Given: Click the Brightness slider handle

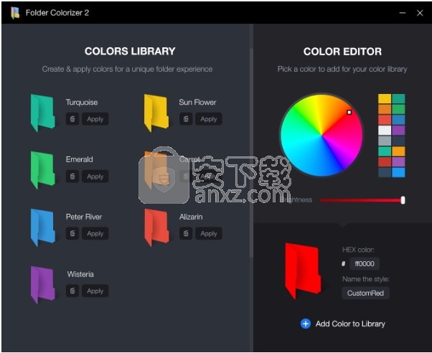Looking at the screenshot, I should tap(403, 200).
